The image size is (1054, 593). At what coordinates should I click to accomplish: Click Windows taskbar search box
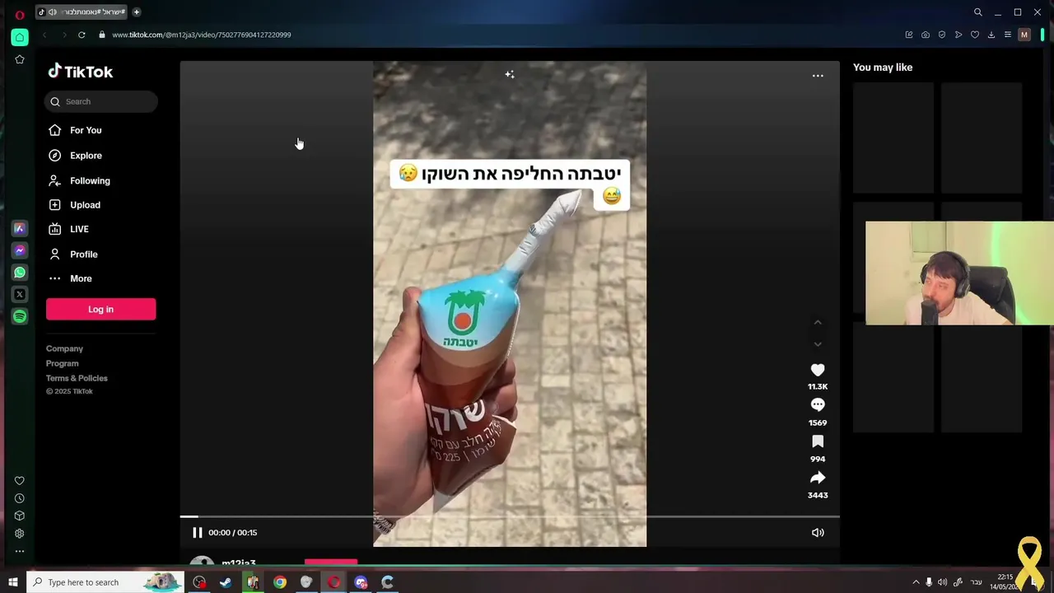pos(105,582)
